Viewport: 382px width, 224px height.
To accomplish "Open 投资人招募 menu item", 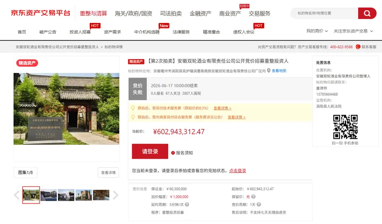I will [80, 32].
